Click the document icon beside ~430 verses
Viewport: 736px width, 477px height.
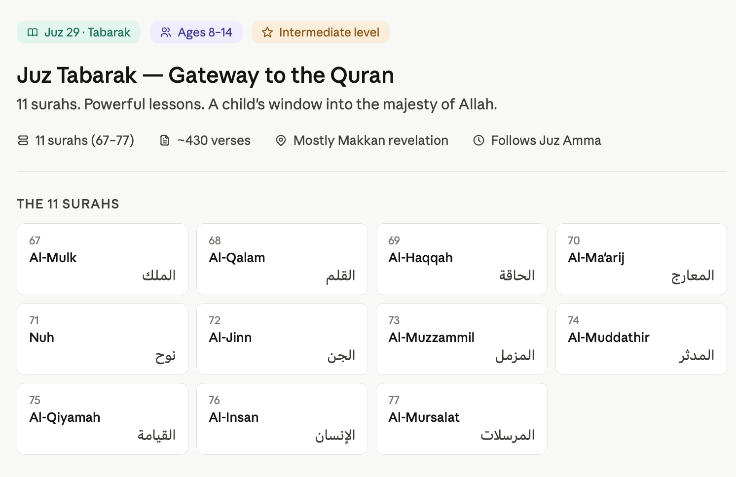(165, 140)
